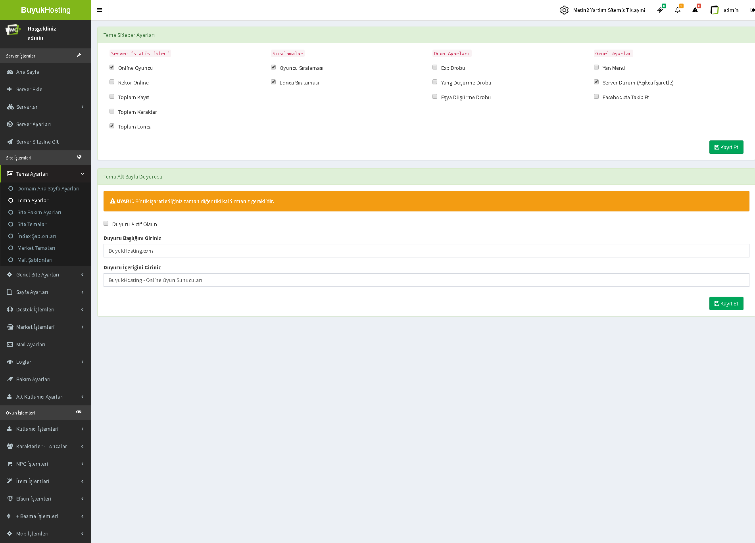The width and height of the screenshot is (755, 543).
Task: Check the Exp Drobu option
Action: [x=435, y=67]
